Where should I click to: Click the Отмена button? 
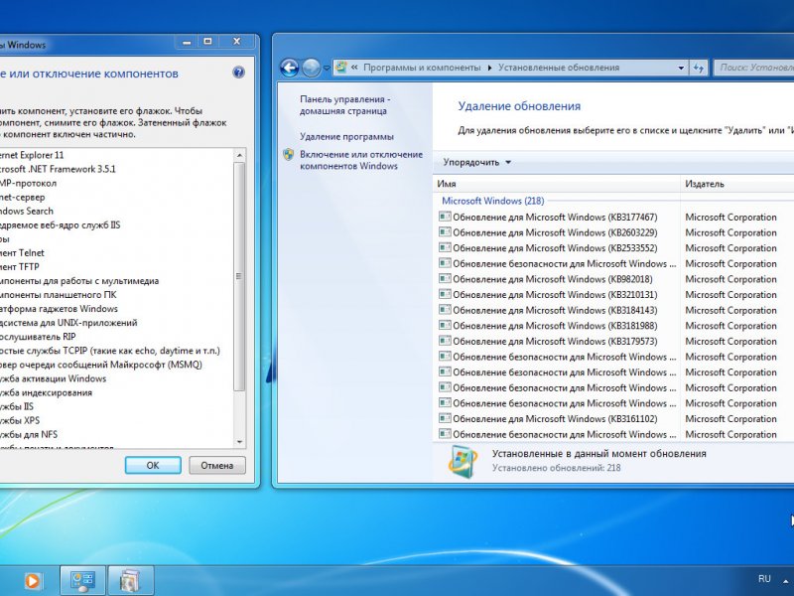(217, 465)
